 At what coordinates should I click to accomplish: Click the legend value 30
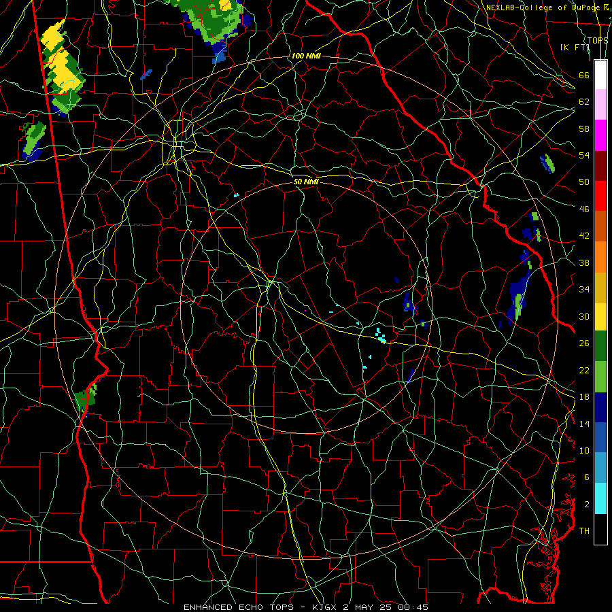[584, 316]
